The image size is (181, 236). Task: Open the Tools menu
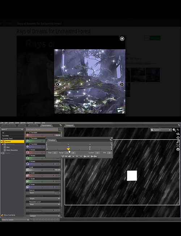pyautogui.click(x=17, y=123)
